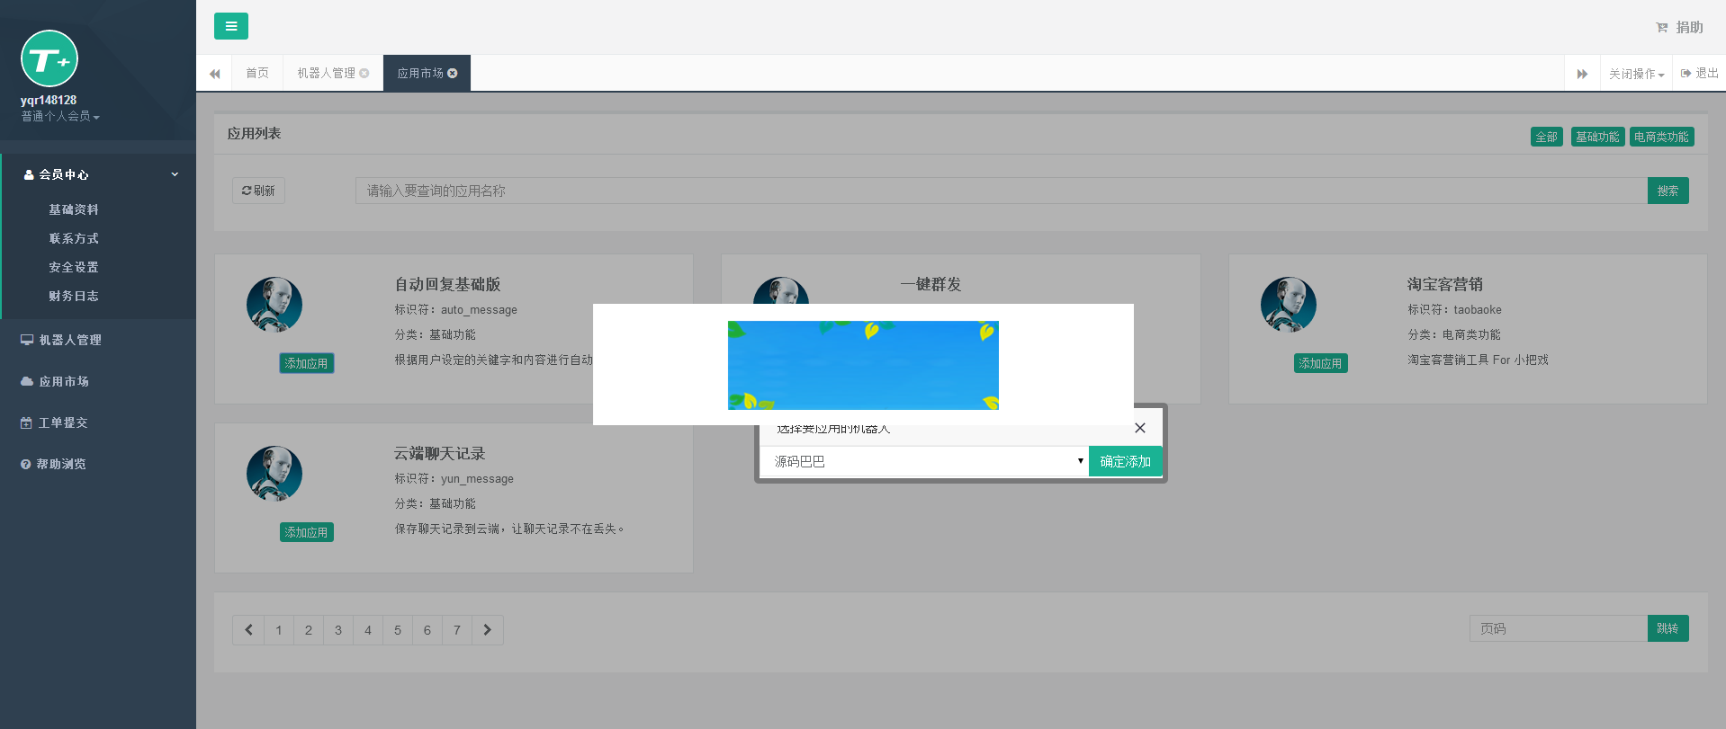Close the 机器人管理 tab via its x icon

[x=364, y=74]
